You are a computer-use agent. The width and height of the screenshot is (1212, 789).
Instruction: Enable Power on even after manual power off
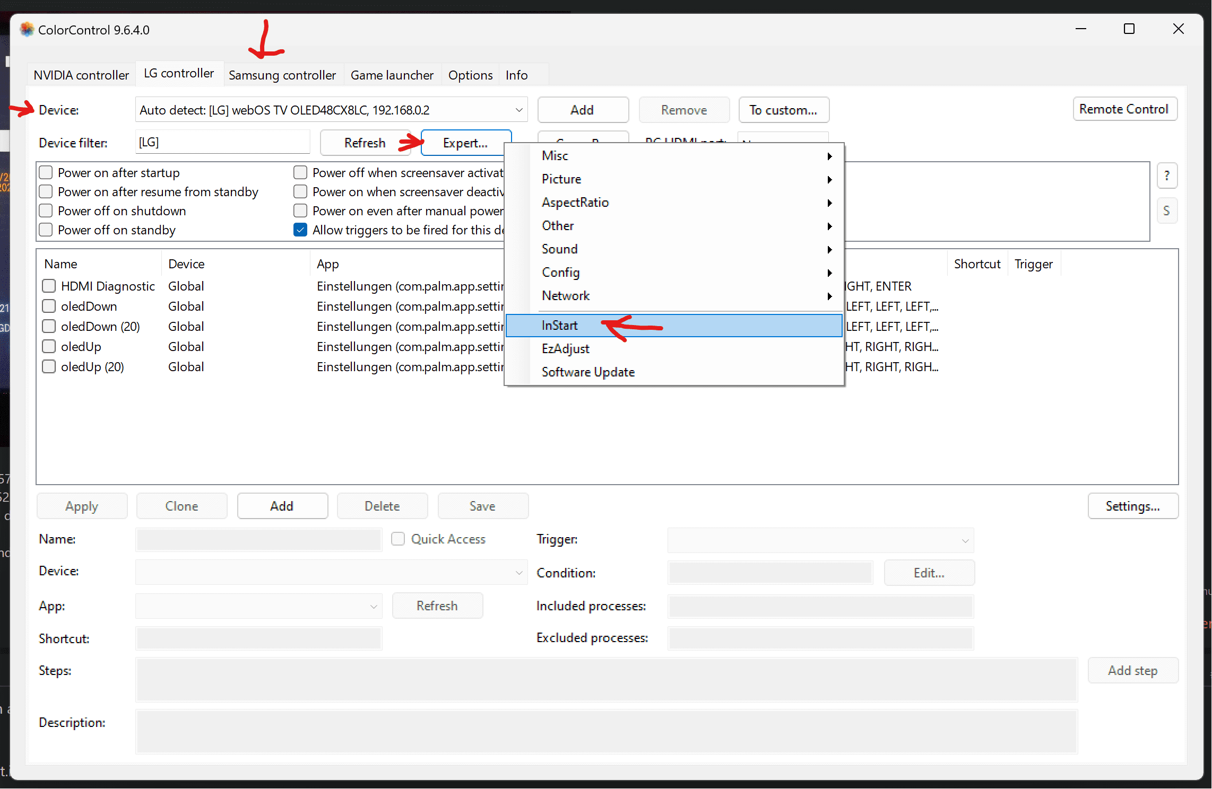[300, 211]
